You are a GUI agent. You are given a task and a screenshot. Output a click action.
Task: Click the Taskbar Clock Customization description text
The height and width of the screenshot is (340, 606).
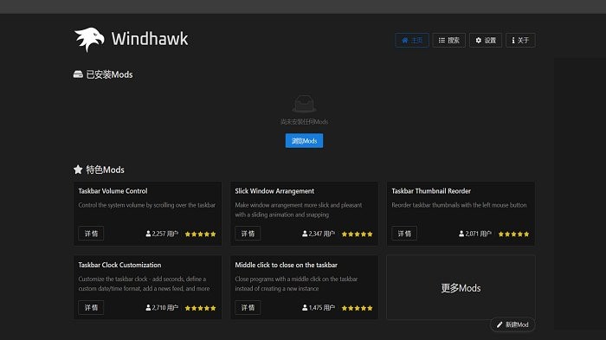pos(144,284)
